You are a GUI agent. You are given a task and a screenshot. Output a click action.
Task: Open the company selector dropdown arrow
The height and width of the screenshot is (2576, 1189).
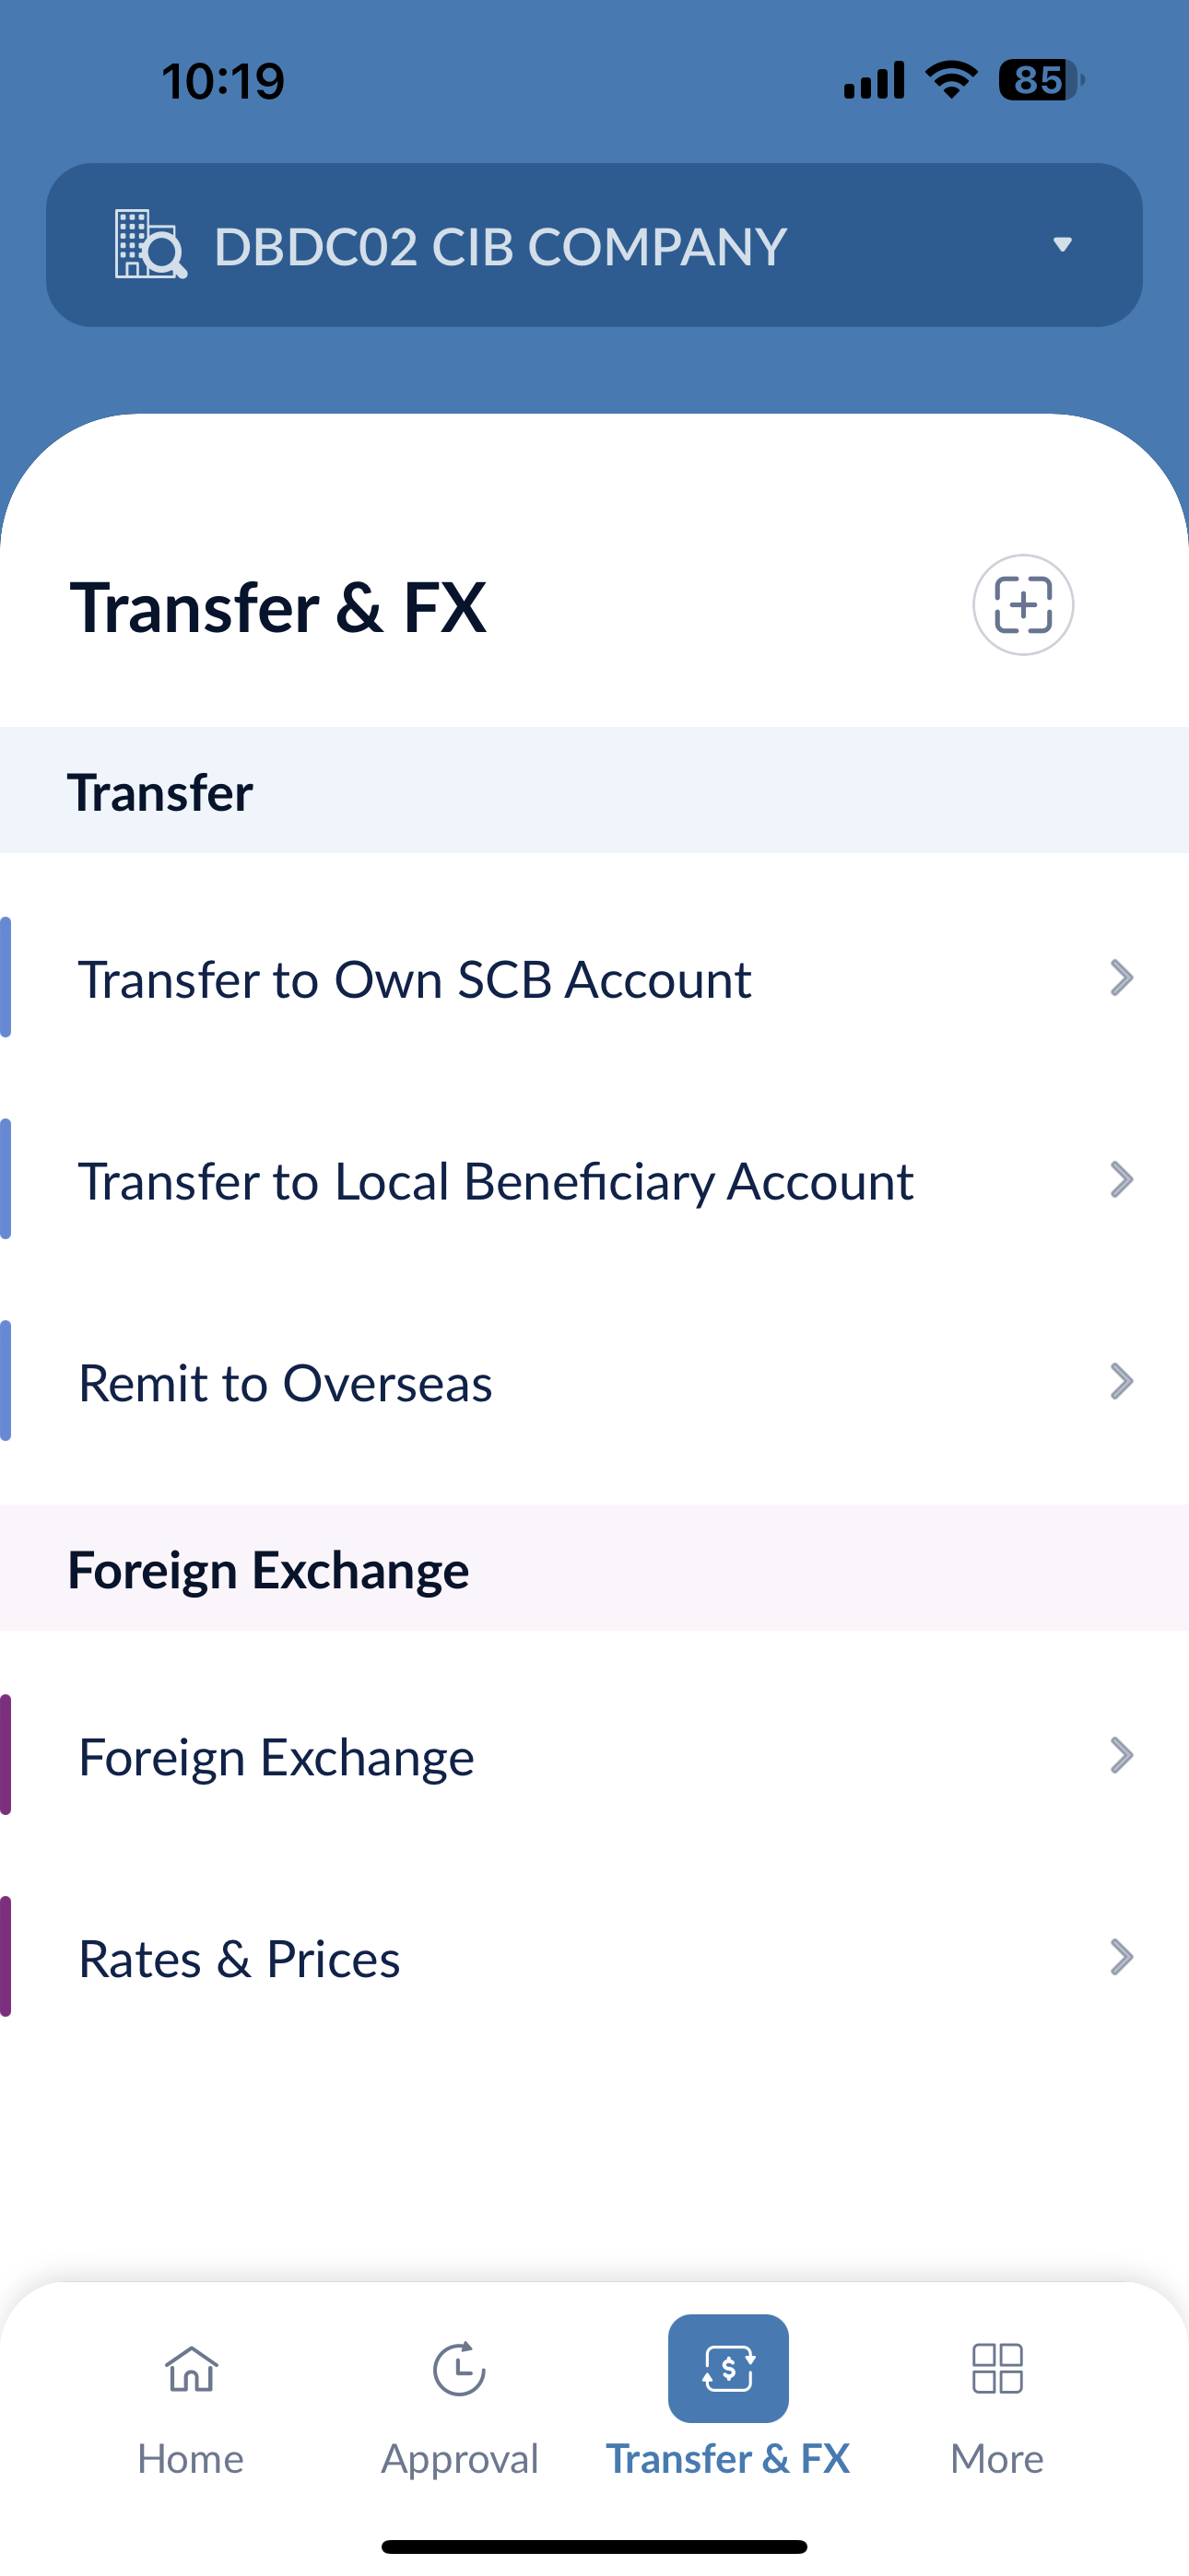[1062, 244]
